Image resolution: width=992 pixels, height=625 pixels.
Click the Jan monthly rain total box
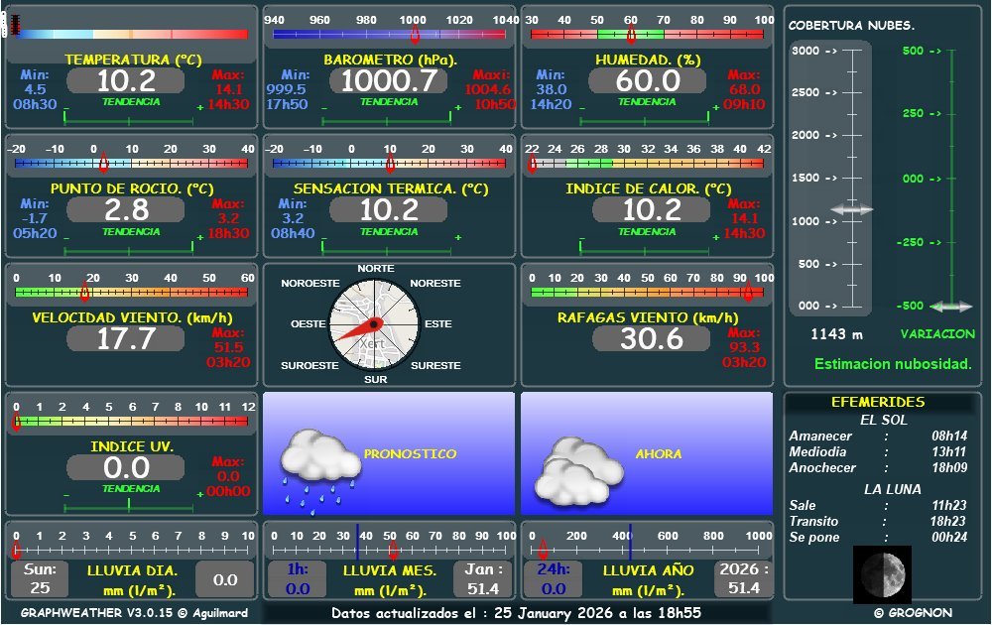point(483,579)
